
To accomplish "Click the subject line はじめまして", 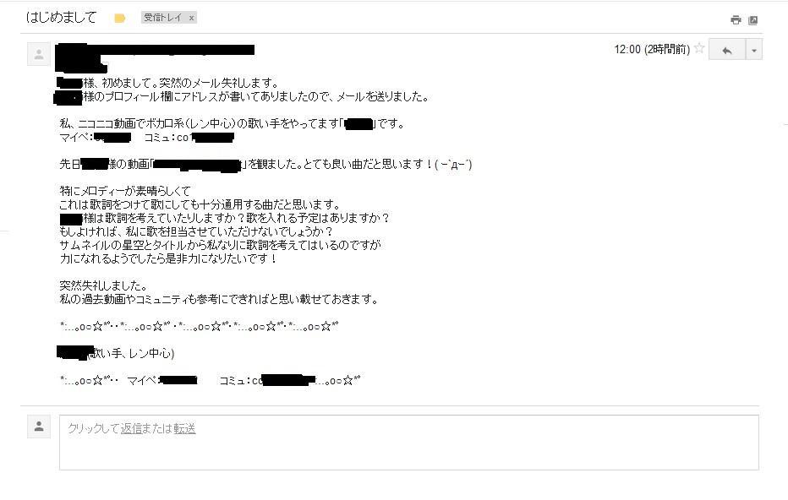I will (x=61, y=18).
